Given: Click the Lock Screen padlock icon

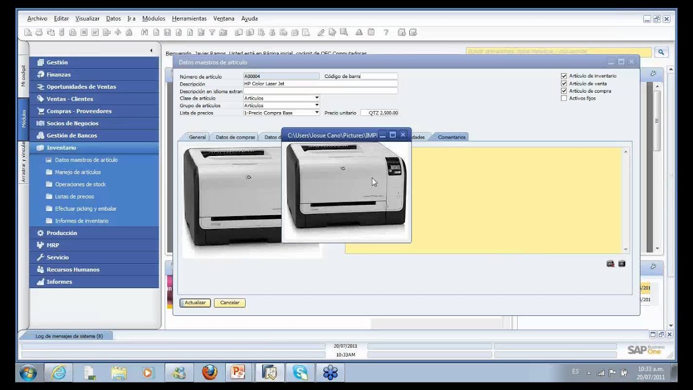Looking at the screenshot, I should [x=128, y=32].
